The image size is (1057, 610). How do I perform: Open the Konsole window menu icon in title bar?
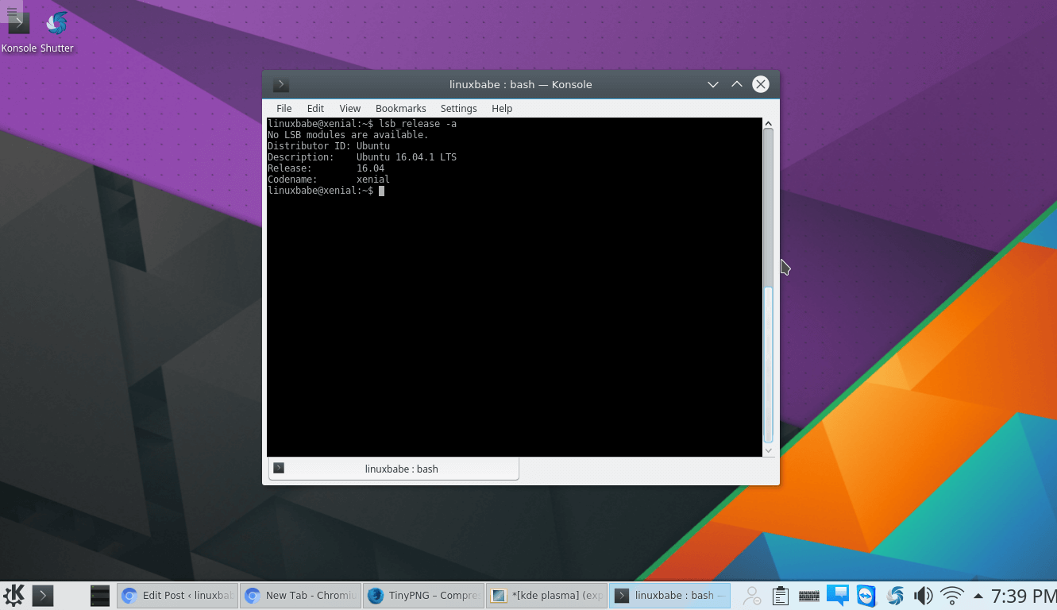click(280, 84)
